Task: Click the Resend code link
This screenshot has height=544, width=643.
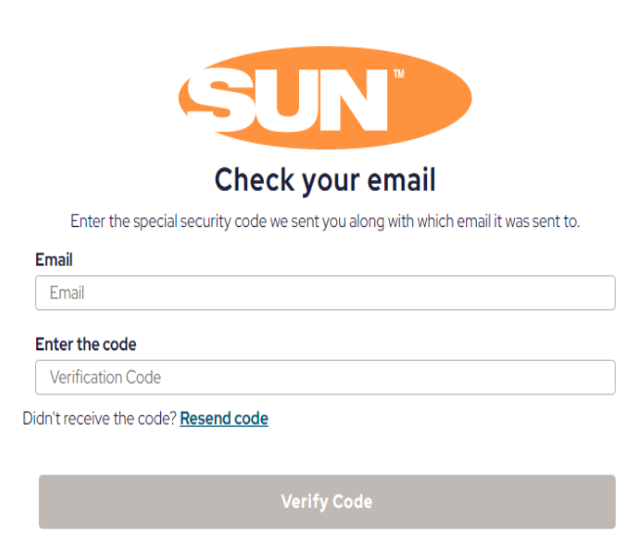Action: point(224,419)
